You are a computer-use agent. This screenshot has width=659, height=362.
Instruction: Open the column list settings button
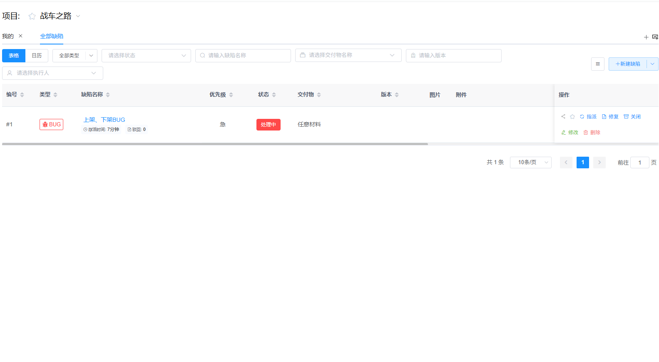(597, 64)
